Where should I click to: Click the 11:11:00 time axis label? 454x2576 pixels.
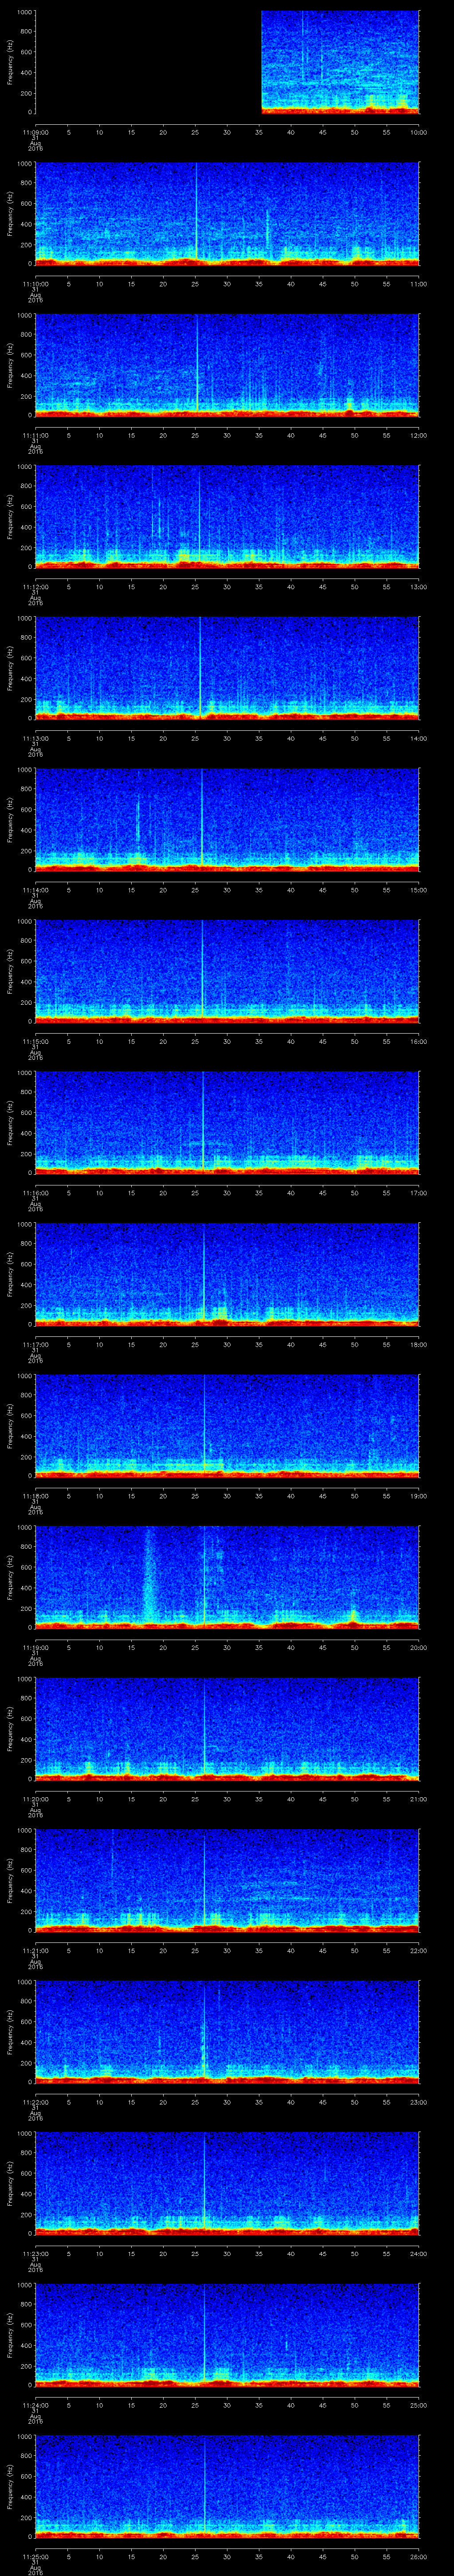35,435
